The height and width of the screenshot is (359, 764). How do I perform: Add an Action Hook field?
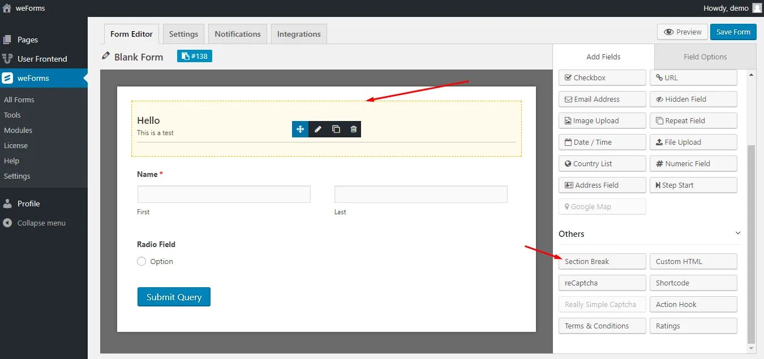(x=693, y=304)
